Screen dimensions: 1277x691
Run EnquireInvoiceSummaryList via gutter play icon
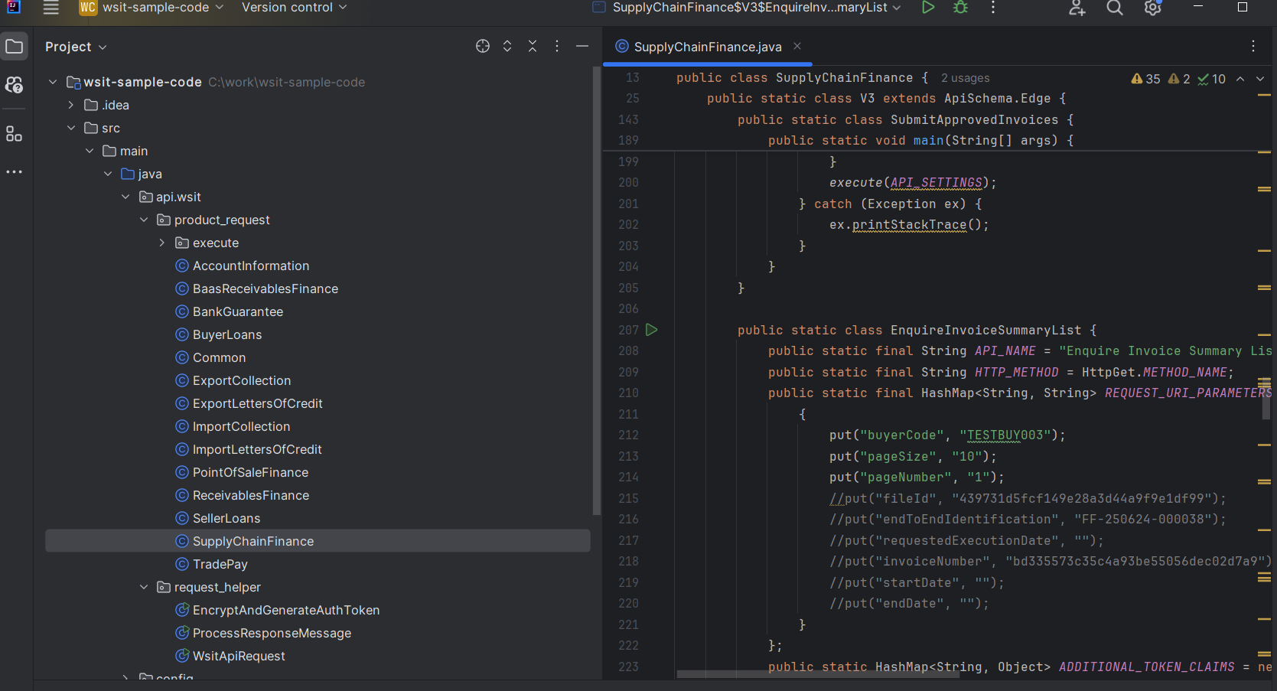pos(651,329)
